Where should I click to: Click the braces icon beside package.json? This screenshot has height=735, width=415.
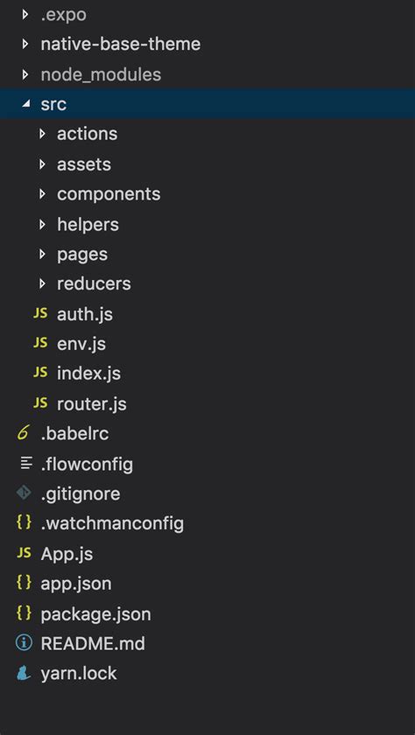(x=24, y=613)
